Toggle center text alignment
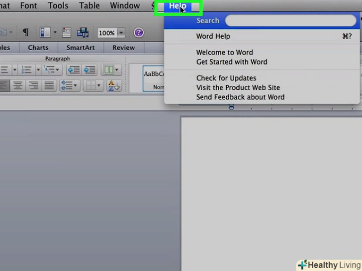Screen dimensions: 362x271 click(18, 85)
